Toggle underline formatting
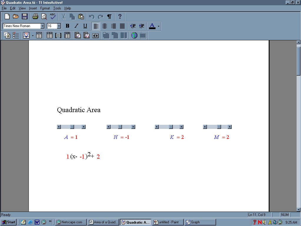This screenshot has height=226, width=301. click(x=85, y=26)
